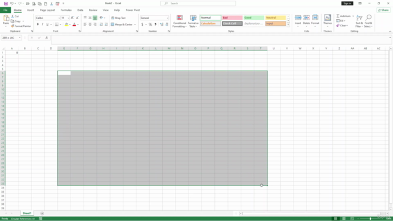Click Decrease Decimal icon

[166, 25]
